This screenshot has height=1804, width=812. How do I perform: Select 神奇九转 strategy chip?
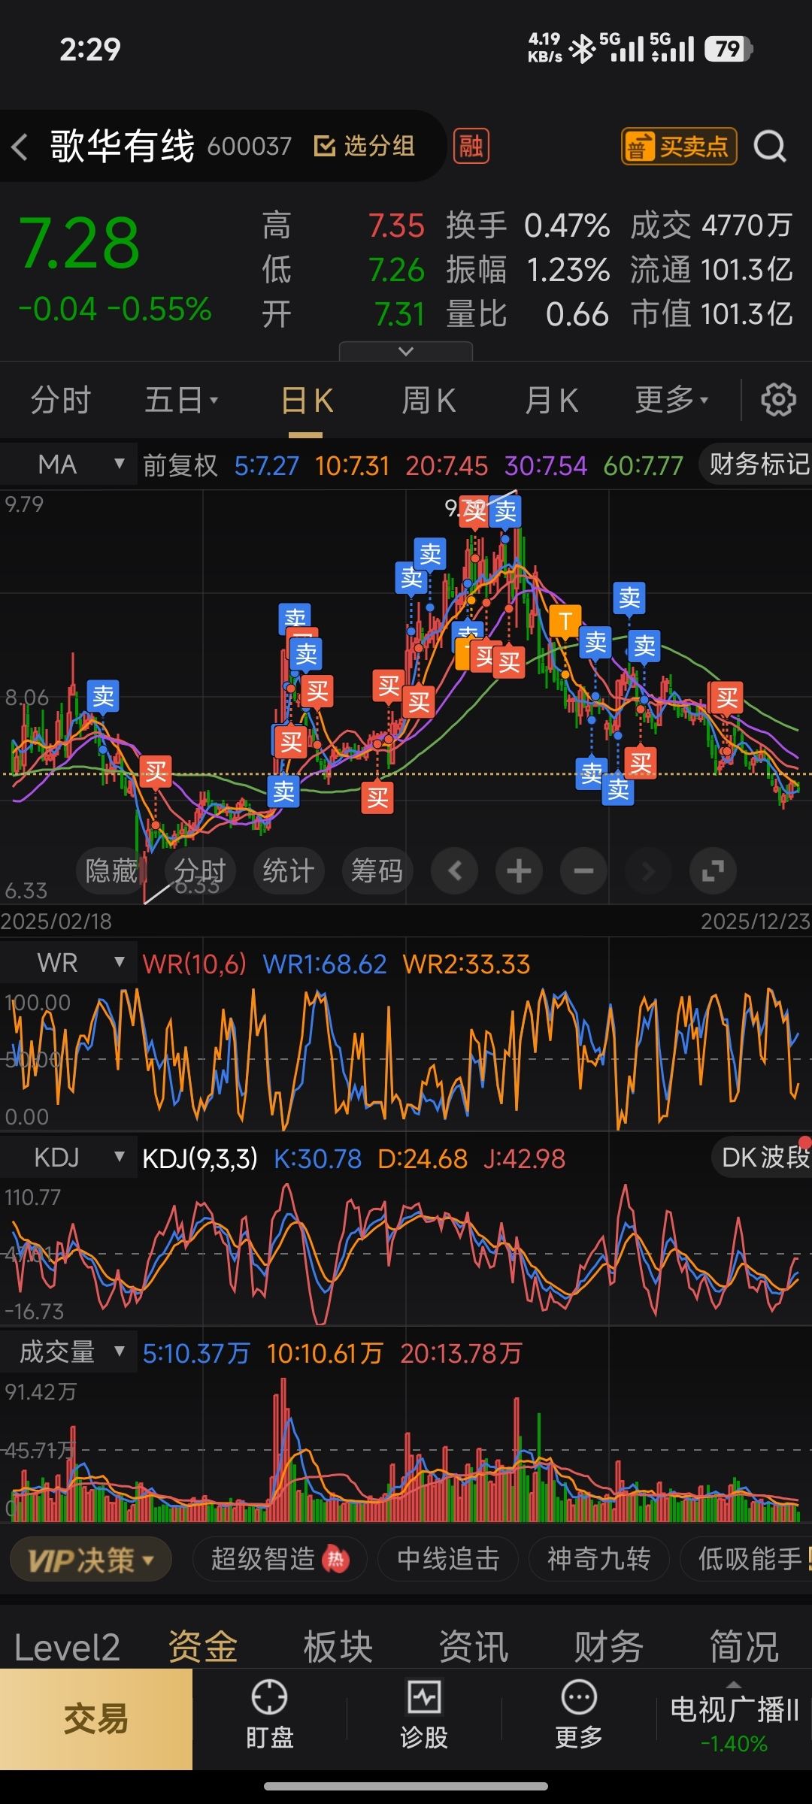(x=598, y=1560)
